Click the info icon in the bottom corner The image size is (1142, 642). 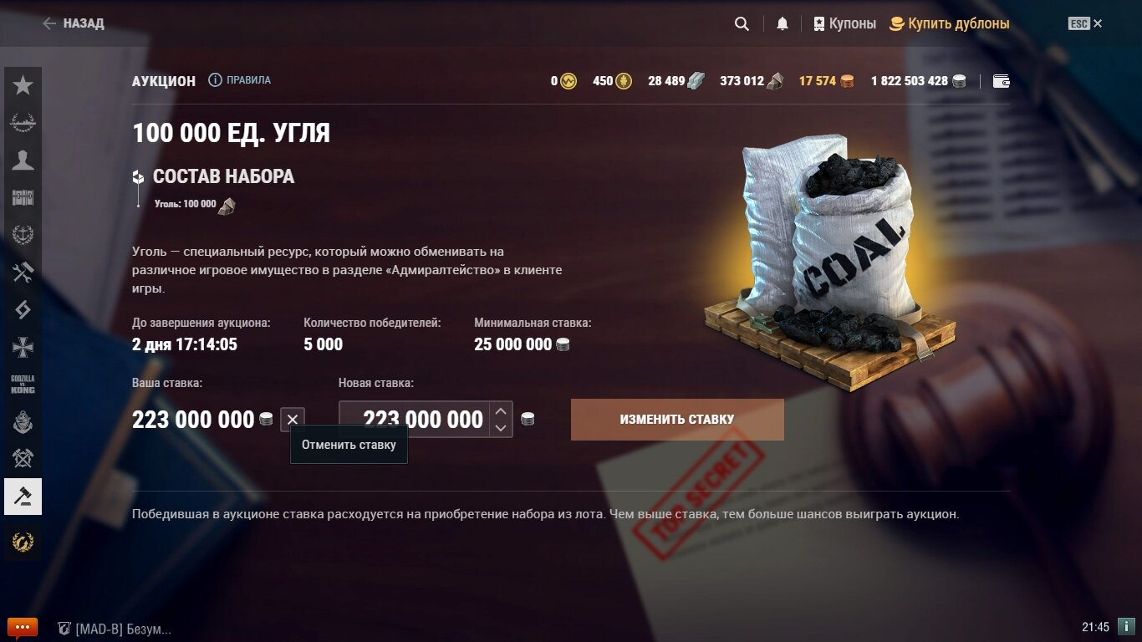1126,626
